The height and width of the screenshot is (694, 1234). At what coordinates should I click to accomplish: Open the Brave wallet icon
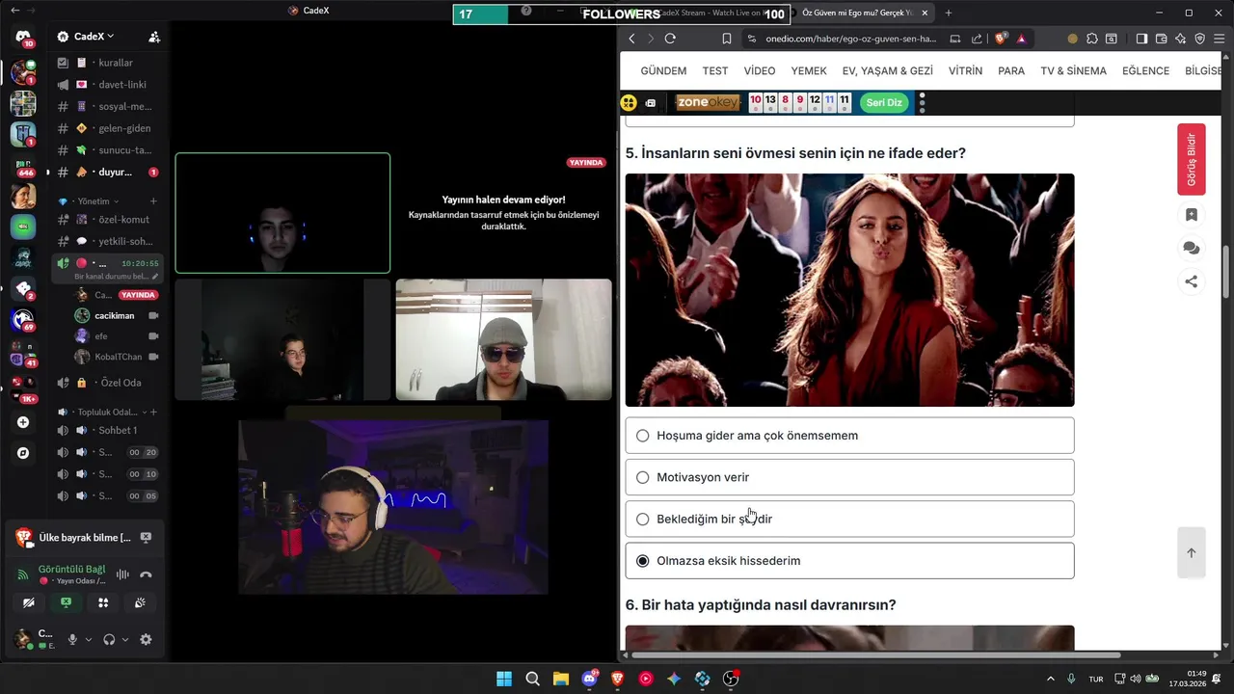[x=1161, y=39]
